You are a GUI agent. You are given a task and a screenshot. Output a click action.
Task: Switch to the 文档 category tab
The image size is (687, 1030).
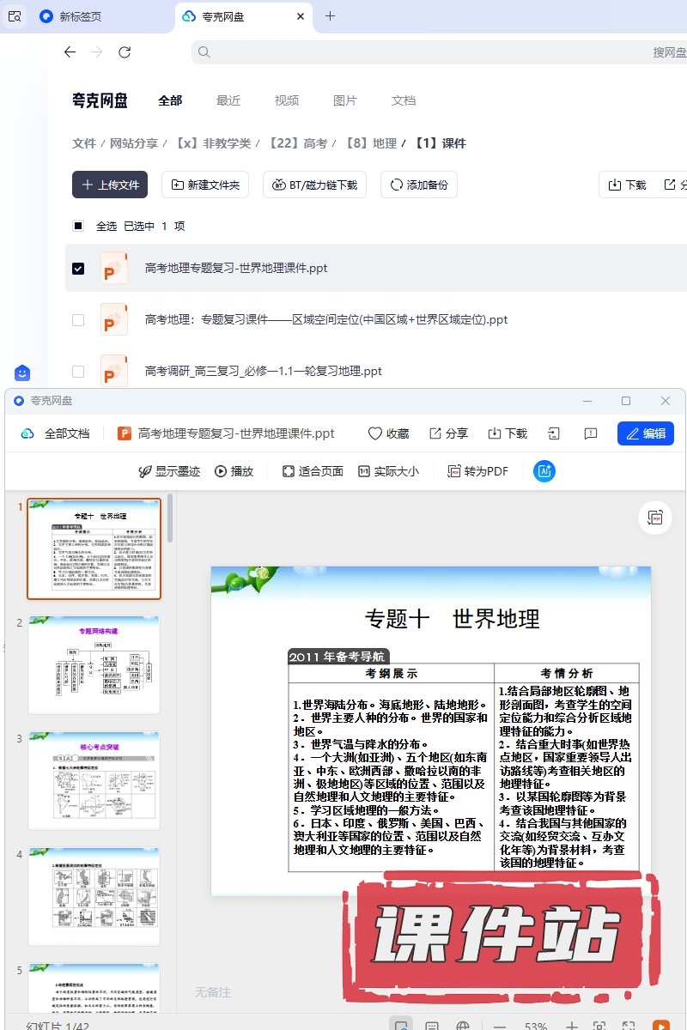point(404,100)
